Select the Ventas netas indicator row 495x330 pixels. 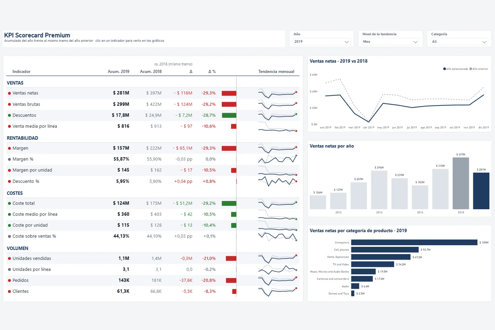tap(153, 93)
